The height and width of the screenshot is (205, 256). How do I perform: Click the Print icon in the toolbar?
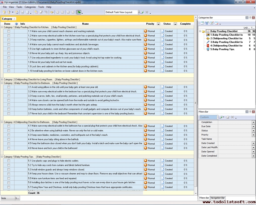point(22,12)
